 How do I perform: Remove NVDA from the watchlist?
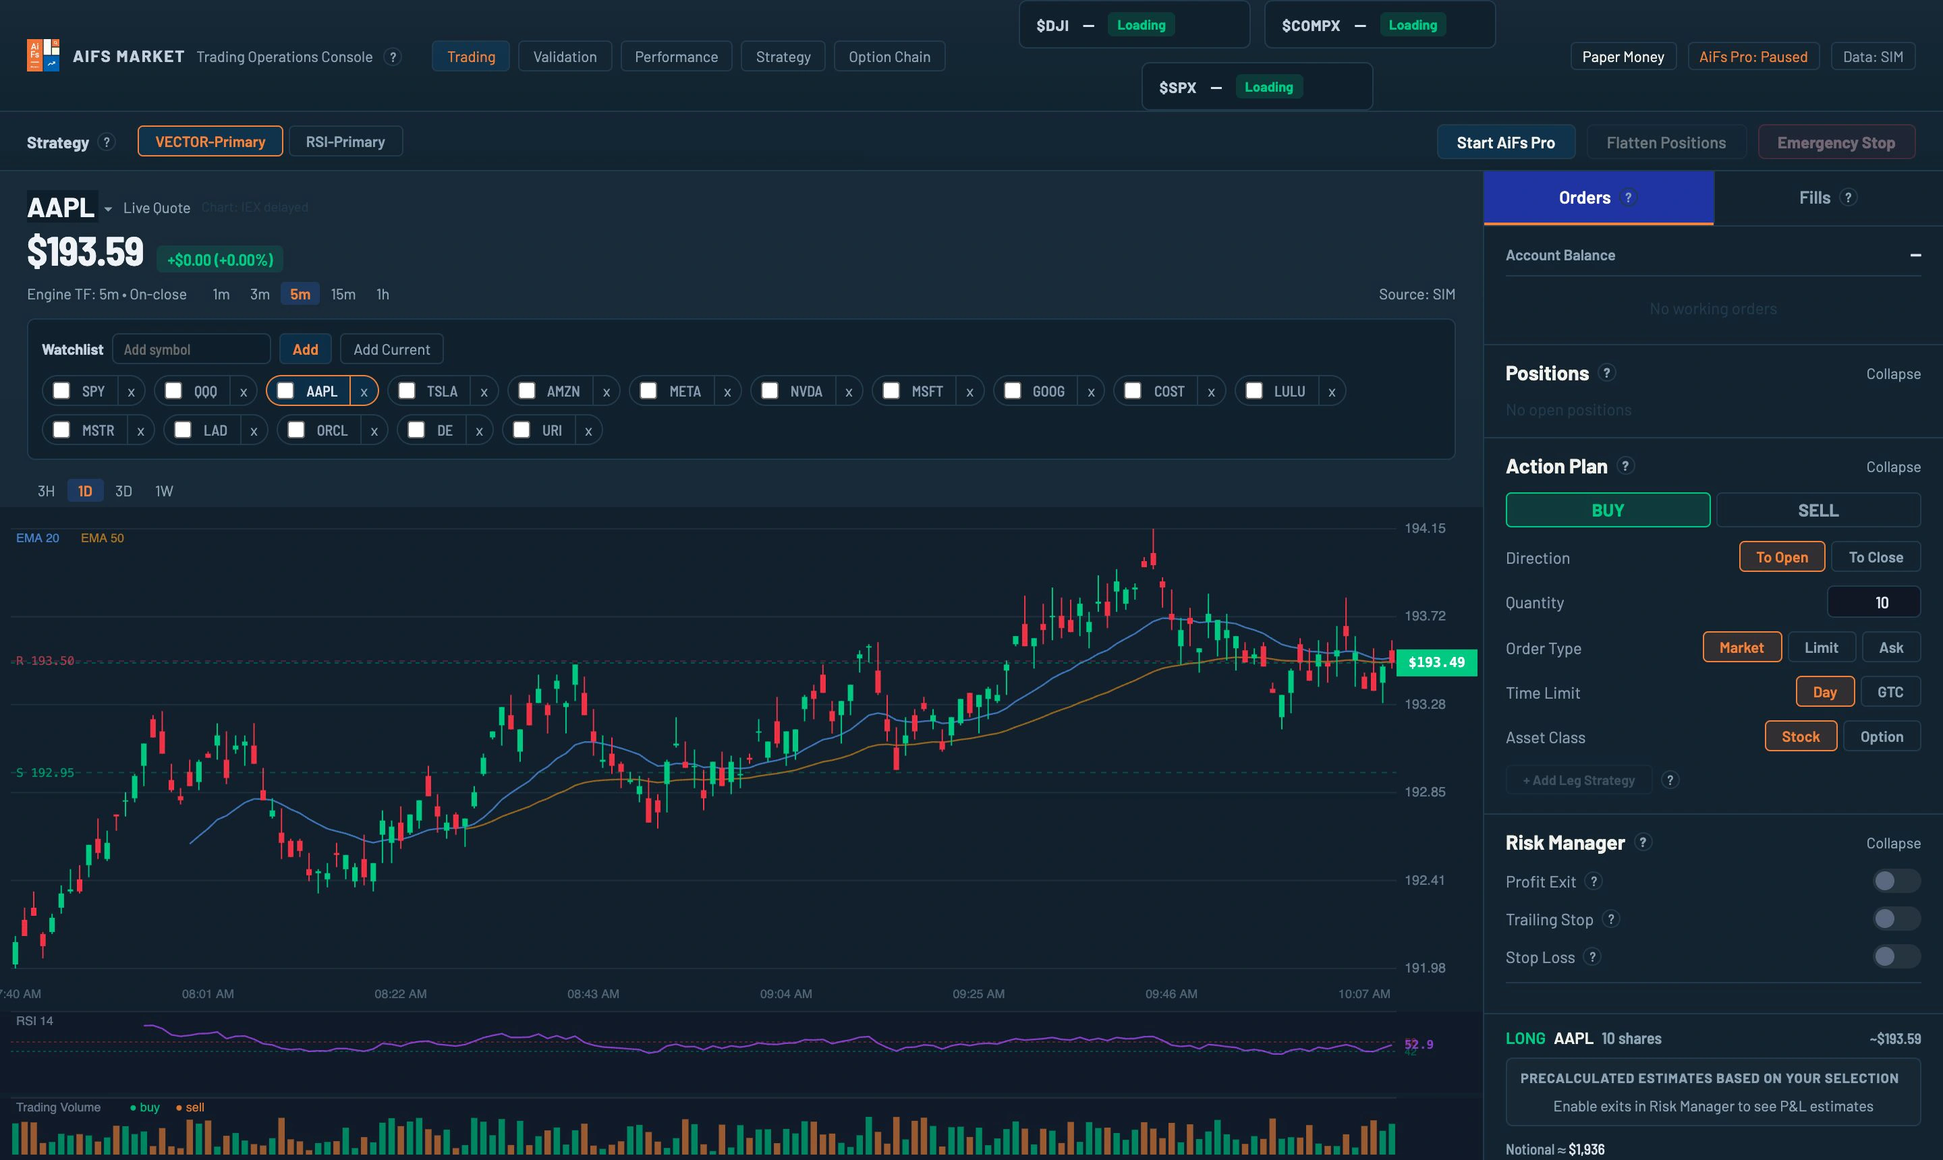(848, 392)
